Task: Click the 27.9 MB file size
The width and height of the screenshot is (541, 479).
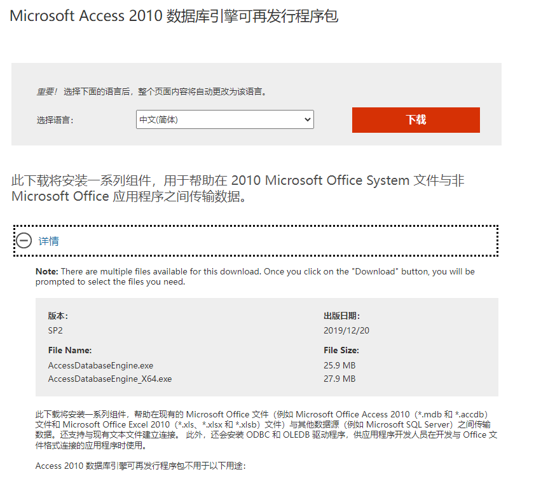Action: tap(339, 379)
